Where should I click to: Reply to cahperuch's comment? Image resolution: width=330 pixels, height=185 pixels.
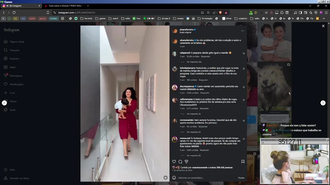tap(205, 57)
